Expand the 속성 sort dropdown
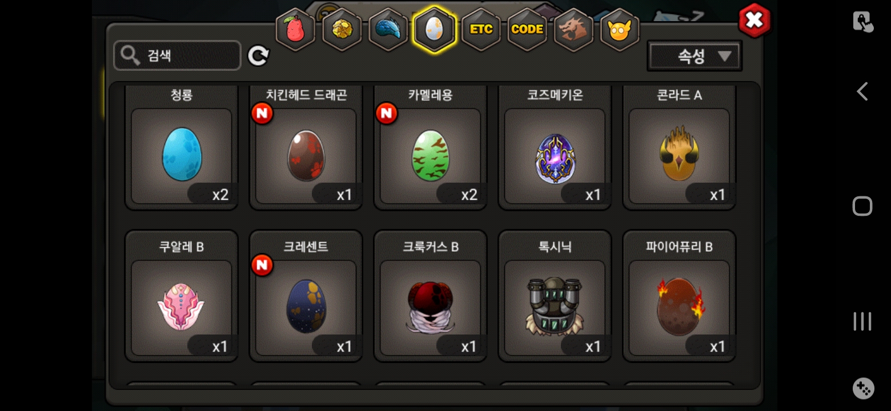The image size is (891, 411). (695, 56)
